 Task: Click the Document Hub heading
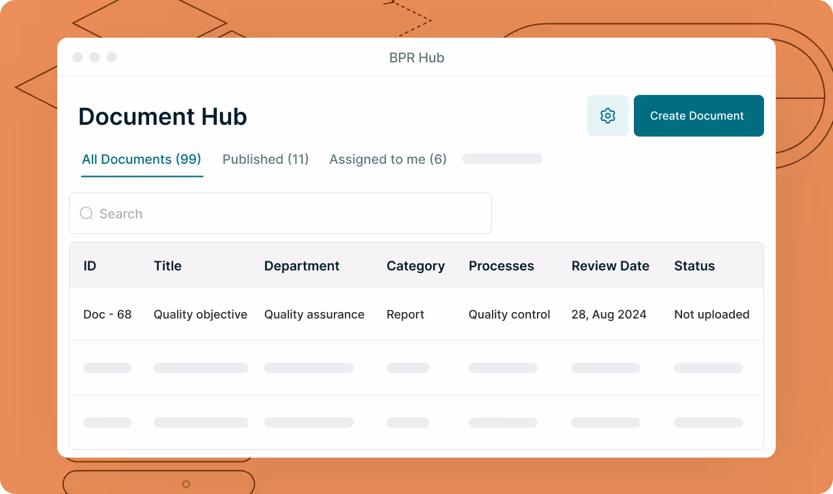pos(163,117)
